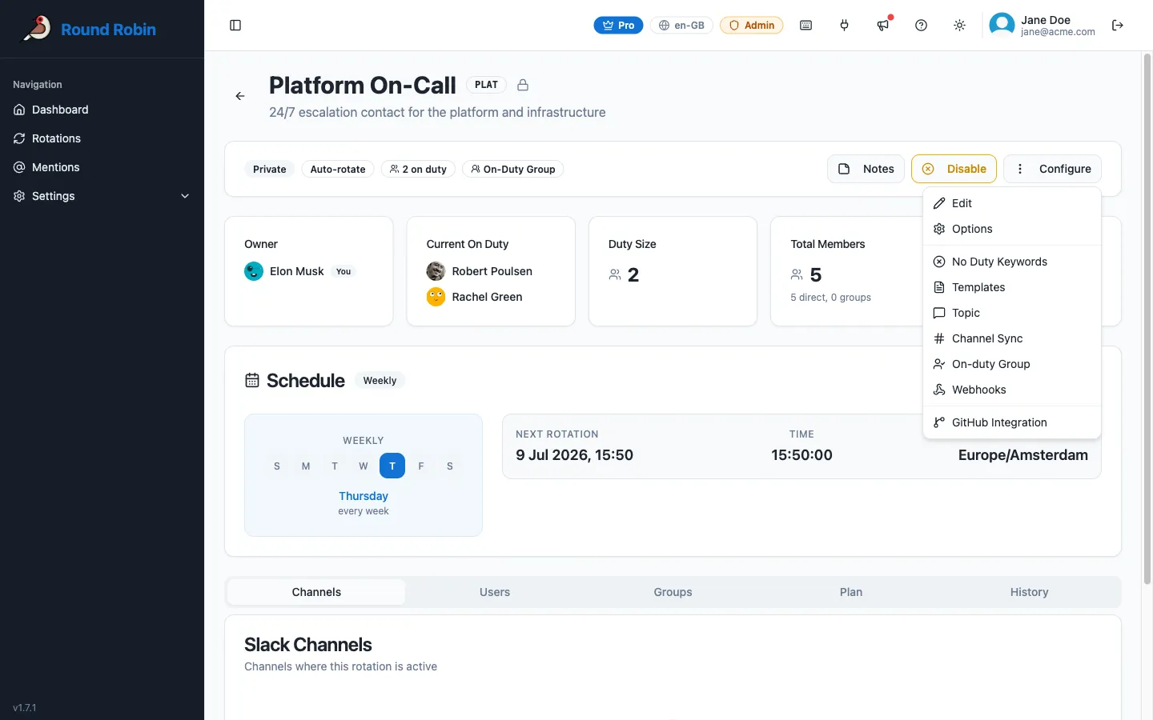
Task: Switch to the Users tab
Action: pyautogui.click(x=495, y=592)
